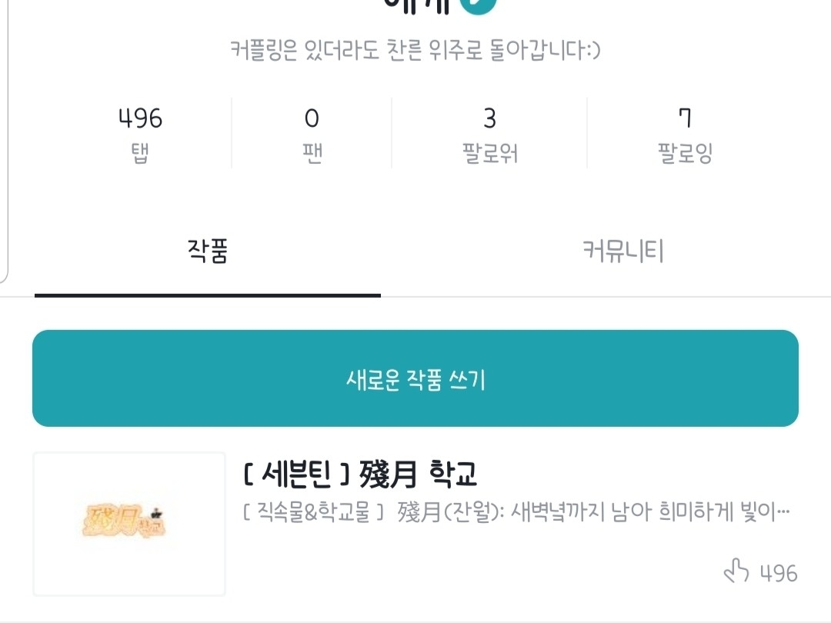Viewport: 831px width, 623px height.
Task: Click the 팬 count showing 0
Action: 312,118
